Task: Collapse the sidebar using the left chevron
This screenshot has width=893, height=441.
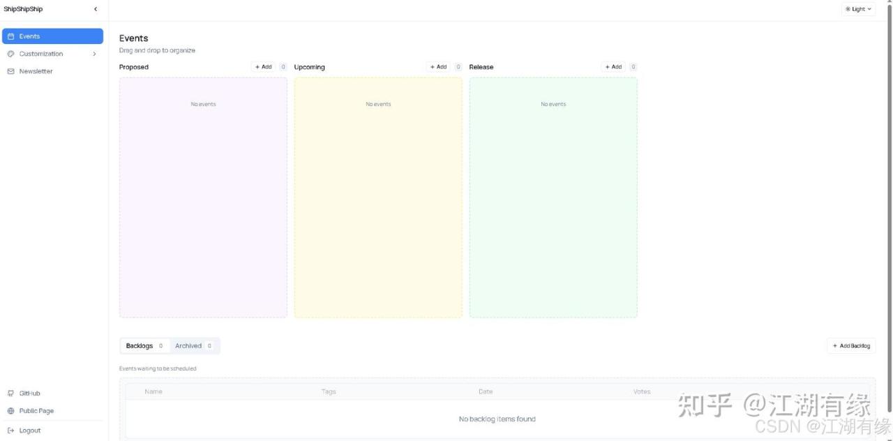Action: tap(96, 9)
